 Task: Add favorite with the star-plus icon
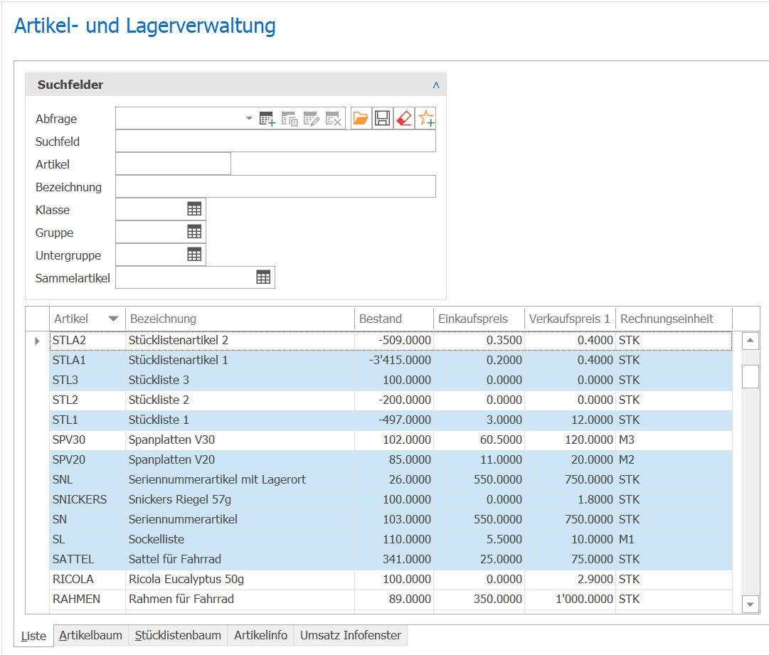[425, 118]
